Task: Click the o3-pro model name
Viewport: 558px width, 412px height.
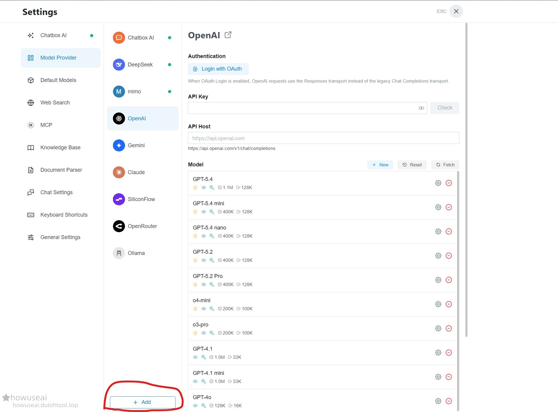Action: (x=200, y=325)
